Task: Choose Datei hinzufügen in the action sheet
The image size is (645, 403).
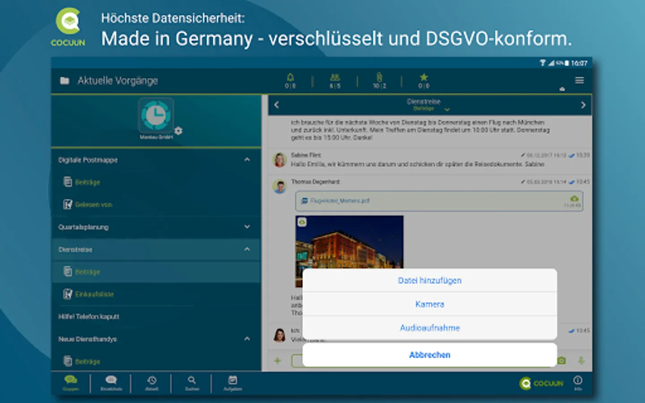Action: pyautogui.click(x=430, y=280)
